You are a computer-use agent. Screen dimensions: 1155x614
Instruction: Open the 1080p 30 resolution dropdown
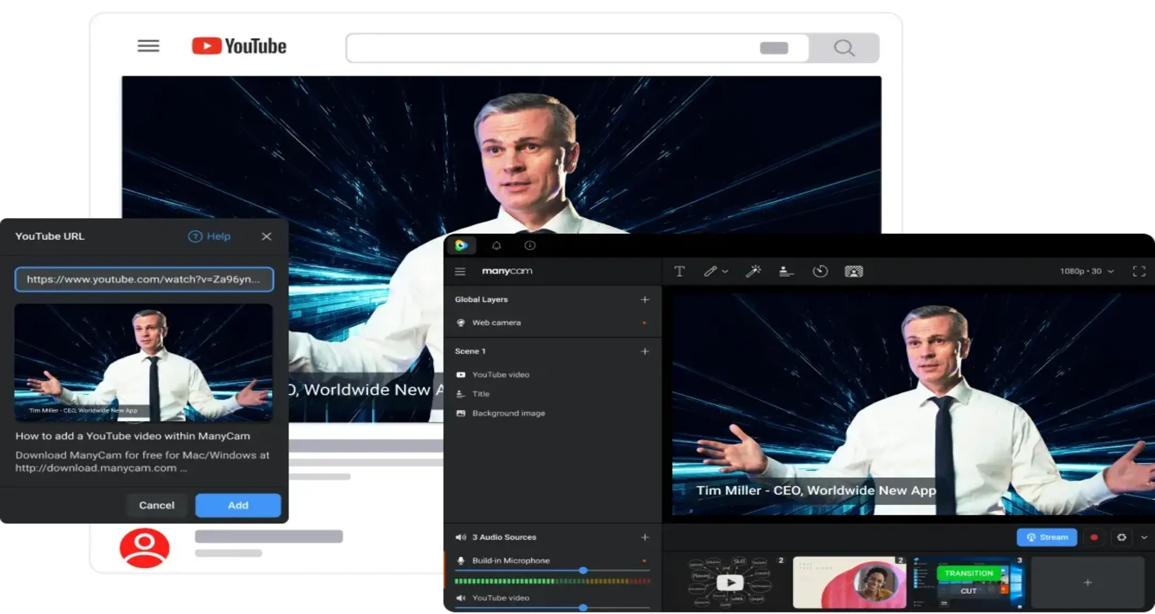pyautogui.click(x=1087, y=271)
